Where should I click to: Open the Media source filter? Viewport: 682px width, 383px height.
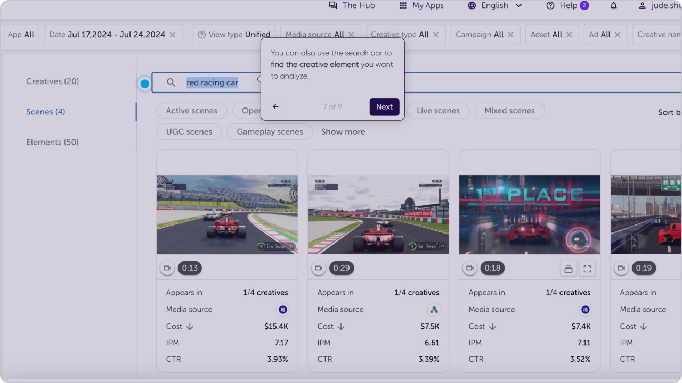point(320,35)
